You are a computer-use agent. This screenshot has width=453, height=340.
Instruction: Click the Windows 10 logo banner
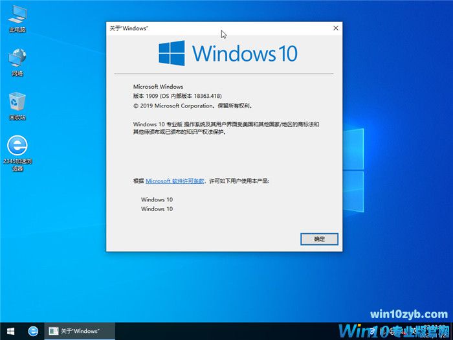(x=228, y=54)
